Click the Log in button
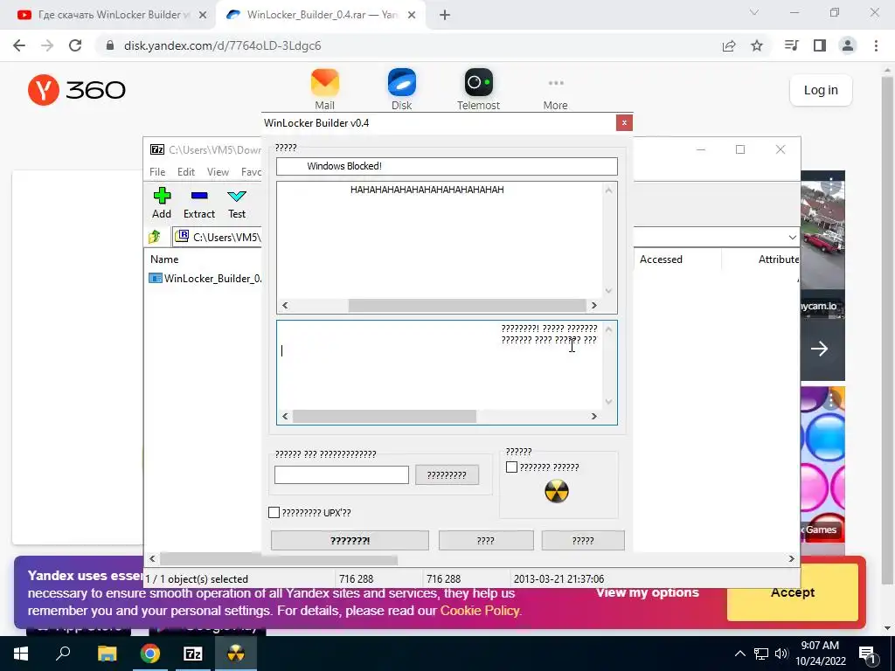This screenshot has height=671, width=895. click(x=821, y=90)
